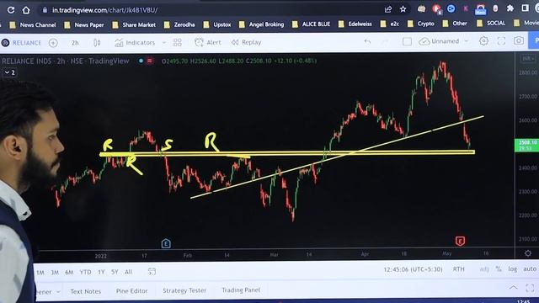Open the go-to-date calendar icon
This screenshot has width=539, height=303.
pyautogui.click(x=152, y=271)
